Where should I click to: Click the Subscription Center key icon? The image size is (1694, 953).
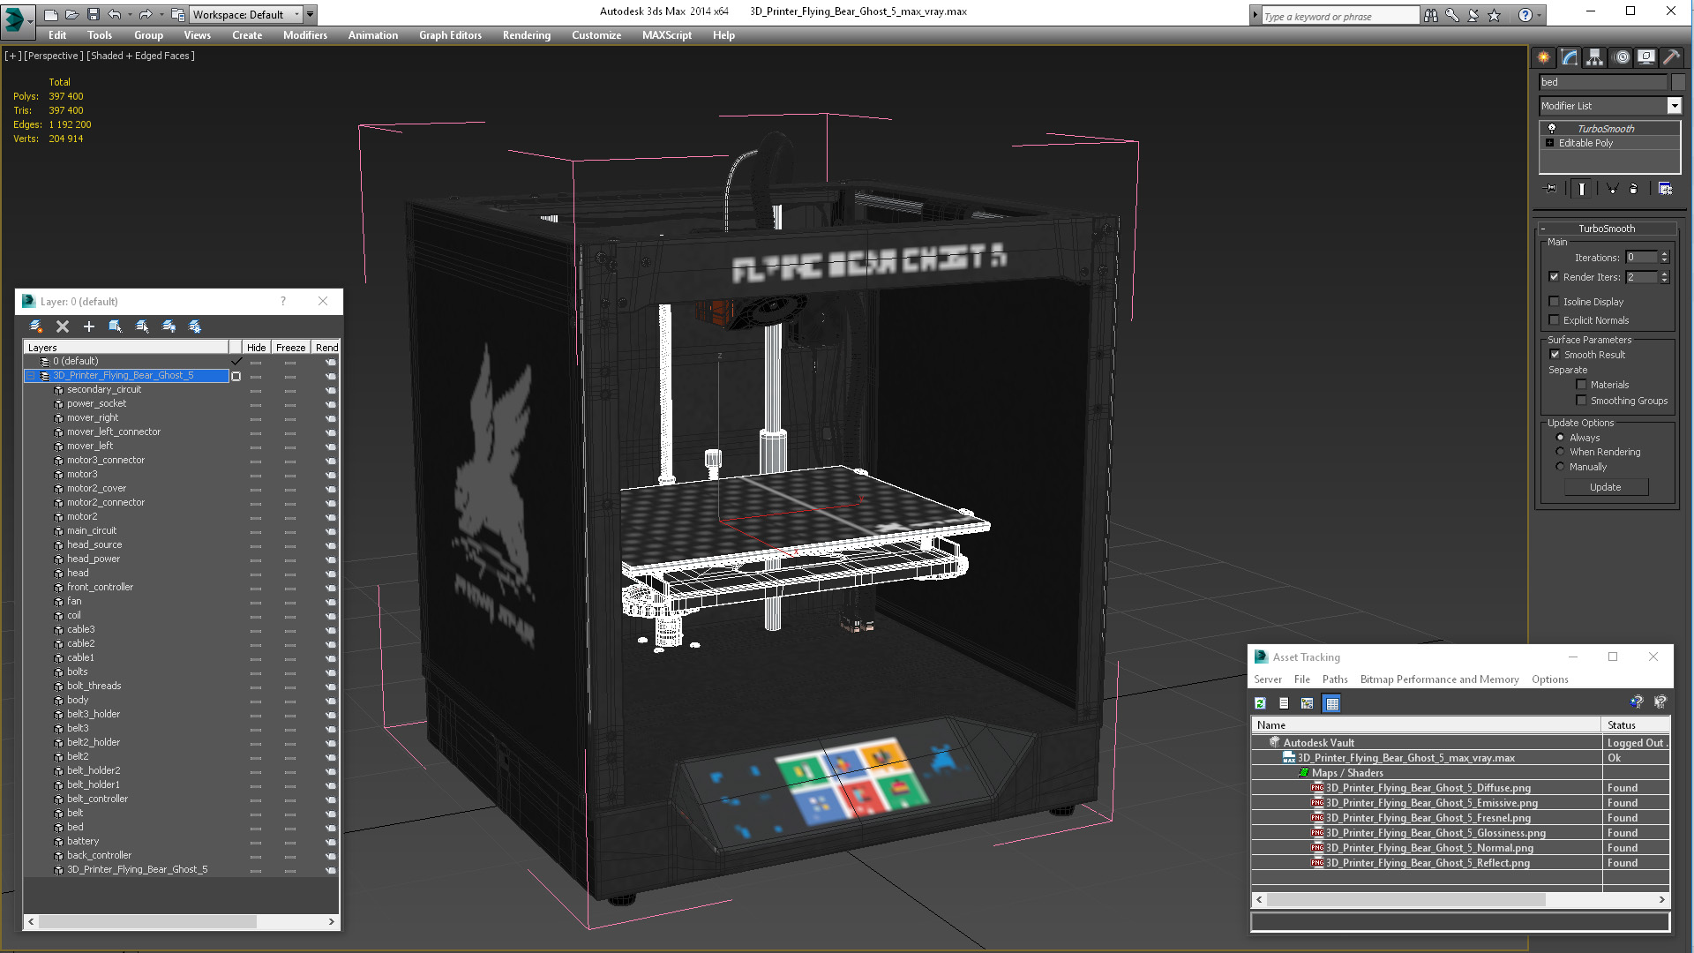1451,15
